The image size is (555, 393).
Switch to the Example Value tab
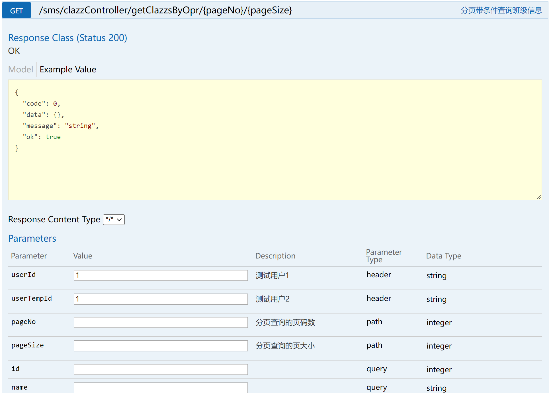click(x=68, y=69)
